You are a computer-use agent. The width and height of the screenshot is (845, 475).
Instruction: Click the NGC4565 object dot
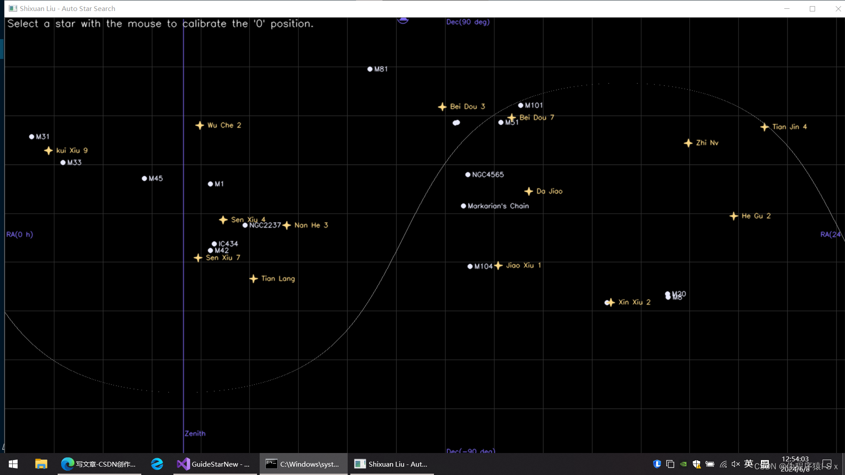tap(468, 175)
